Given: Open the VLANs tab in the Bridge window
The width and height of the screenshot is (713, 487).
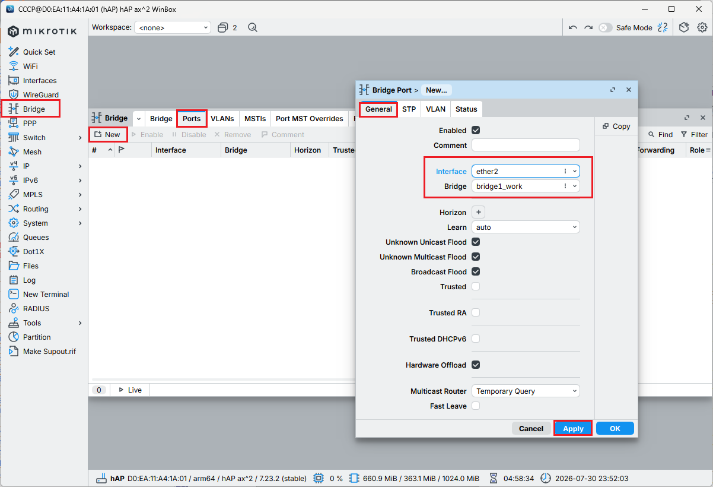Looking at the screenshot, I should [x=222, y=118].
